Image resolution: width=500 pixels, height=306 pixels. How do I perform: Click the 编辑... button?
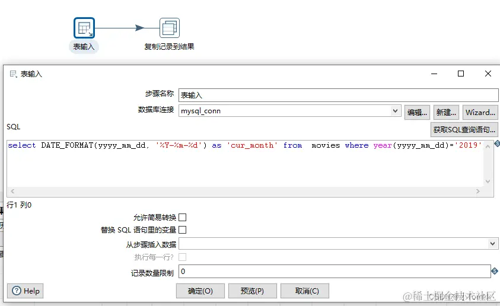pyautogui.click(x=417, y=113)
